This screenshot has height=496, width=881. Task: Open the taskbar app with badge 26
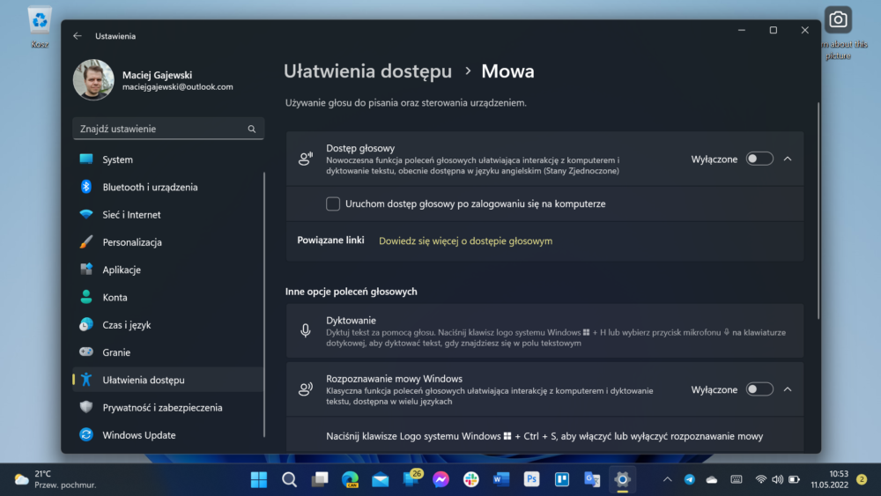tap(411, 479)
